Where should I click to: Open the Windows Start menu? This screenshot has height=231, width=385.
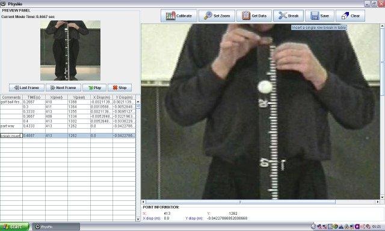coord(14,227)
